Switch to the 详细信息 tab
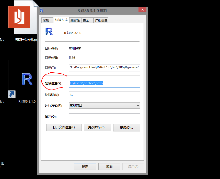The image size is (220, 179). (101, 20)
